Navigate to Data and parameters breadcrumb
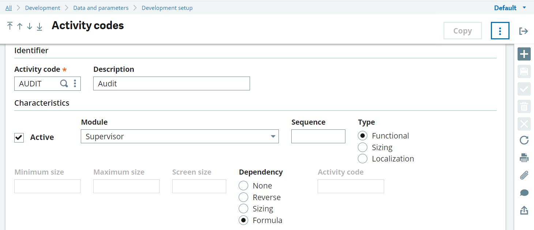The image size is (534, 230). (101, 8)
